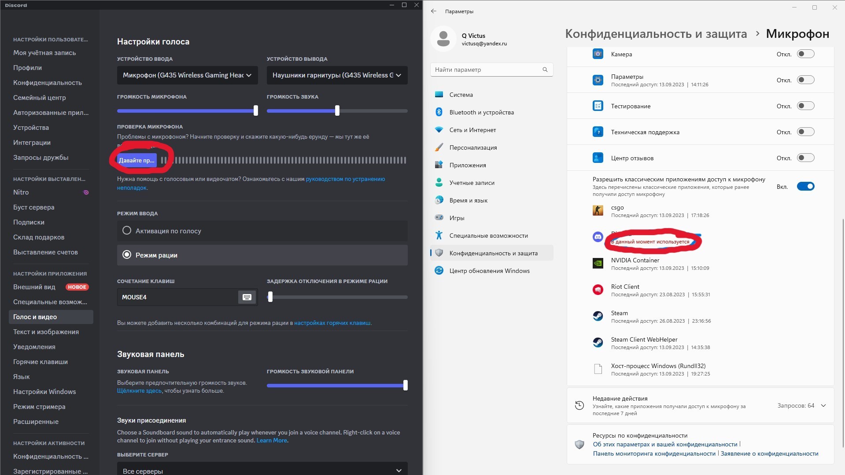Click the Персонализация brush icon

[x=439, y=147]
